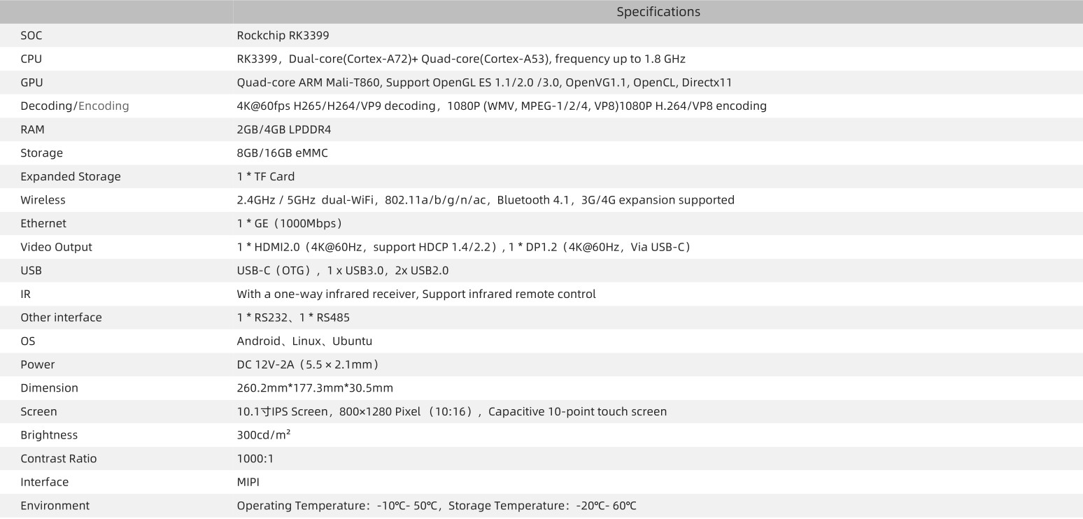Click the 2GB/4GB LPDDR4 RAM value
The height and width of the screenshot is (519, 1083).
coord(284,129)
